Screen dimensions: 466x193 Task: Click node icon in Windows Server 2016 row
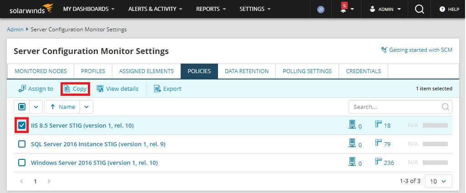(x=352, y=162)
